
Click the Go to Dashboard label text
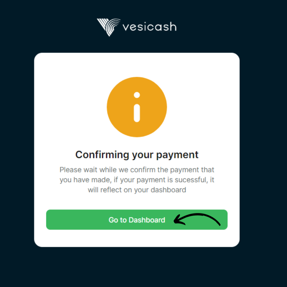pyautogui.click(x=137, y=220)
